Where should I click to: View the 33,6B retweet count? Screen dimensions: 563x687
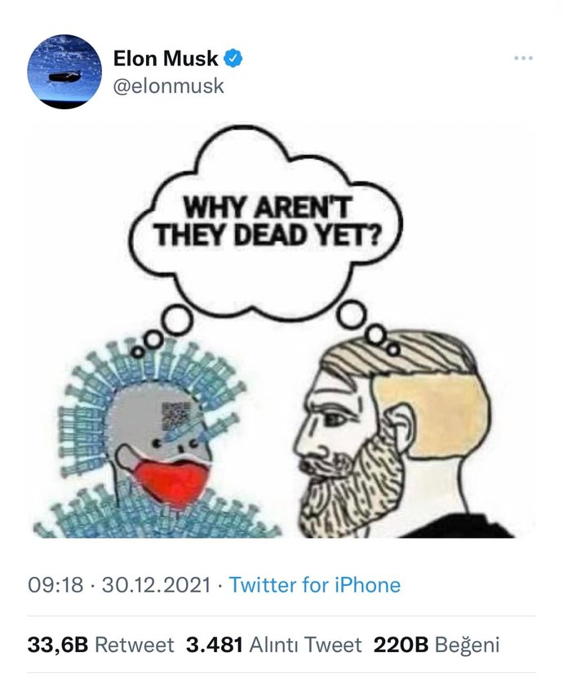tap(58, 645)
